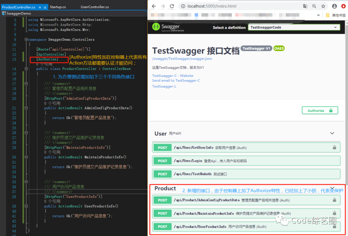The width and height of the screenshot is (348, 236).
Task: Click the TestSwagger 接口文档 title
Action: tap(196, 51)
